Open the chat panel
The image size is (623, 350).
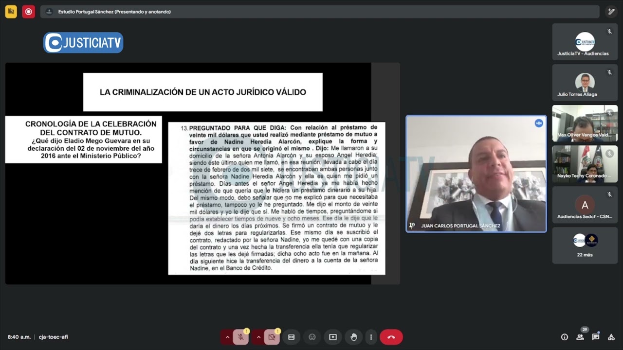coord(596,337)
